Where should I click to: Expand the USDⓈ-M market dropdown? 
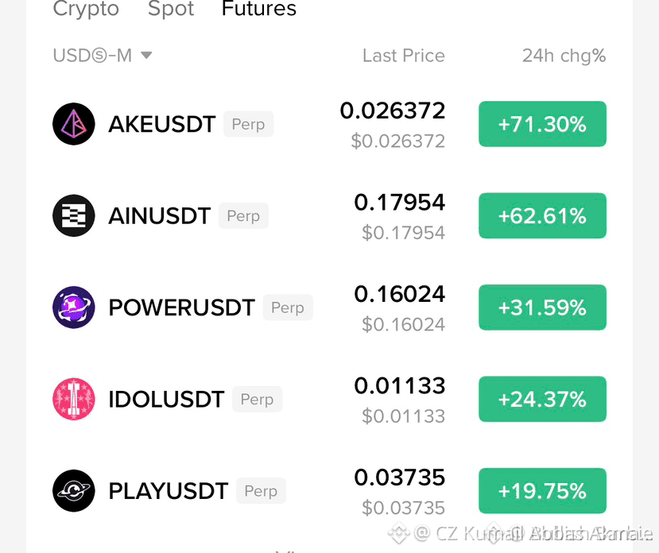[102, 56]
